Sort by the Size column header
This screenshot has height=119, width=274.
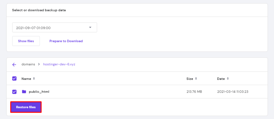(190, 79)
